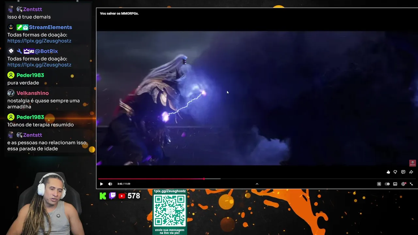Click Zentstt above 'e as pessoas nao relacionam'
The image size is (418, 235).
point(32,135)
